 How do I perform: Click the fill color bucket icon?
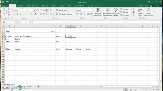[x=31, y=14]
